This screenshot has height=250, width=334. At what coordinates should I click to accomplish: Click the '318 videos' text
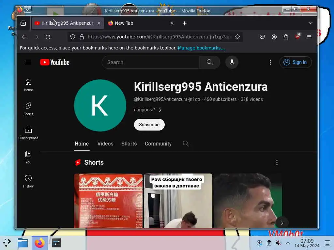click(x=252, y=99)
